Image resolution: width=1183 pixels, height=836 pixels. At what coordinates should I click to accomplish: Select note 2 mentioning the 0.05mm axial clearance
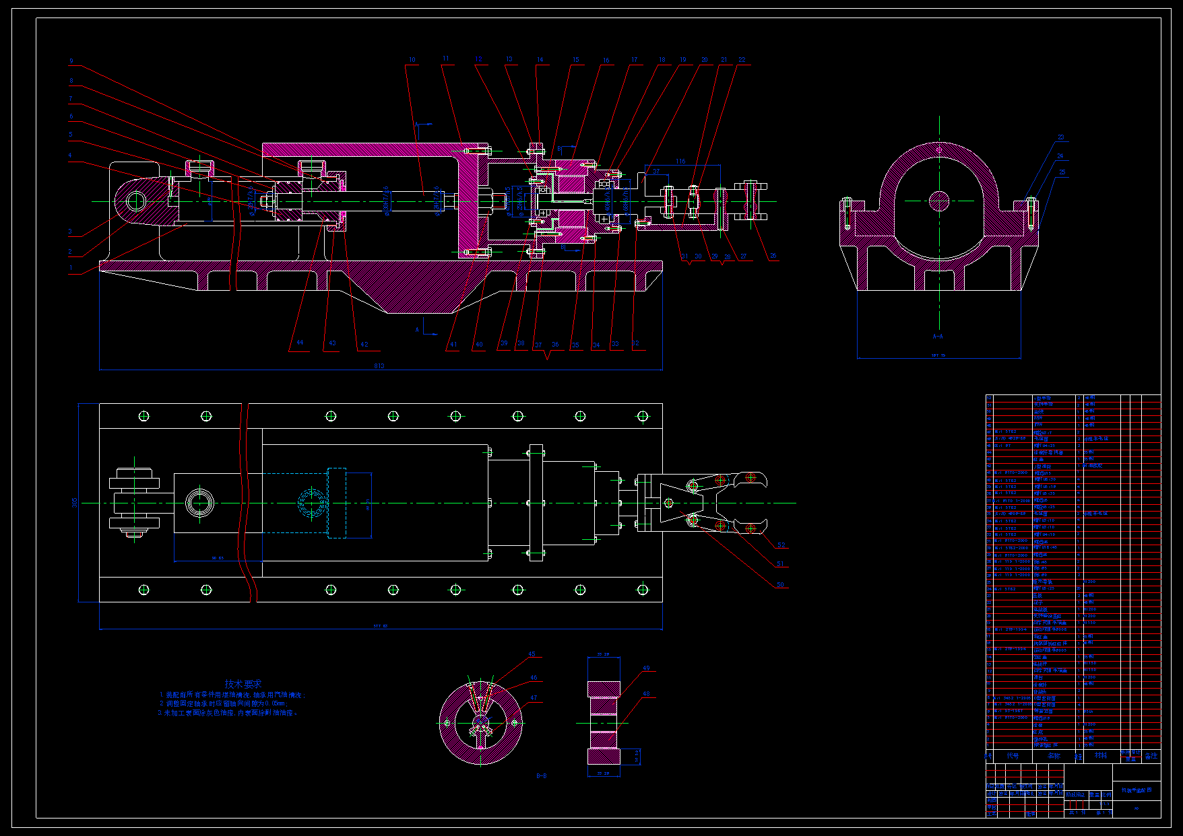(223, 703)
